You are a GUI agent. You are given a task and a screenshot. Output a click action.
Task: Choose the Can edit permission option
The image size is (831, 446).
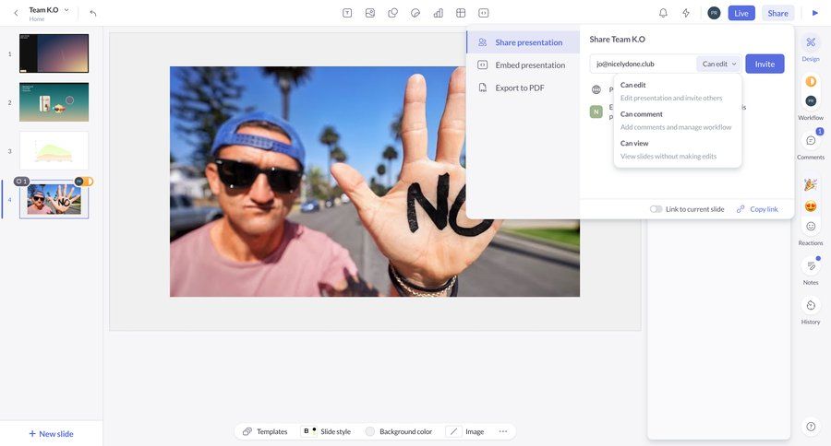[x=678, y=91]
